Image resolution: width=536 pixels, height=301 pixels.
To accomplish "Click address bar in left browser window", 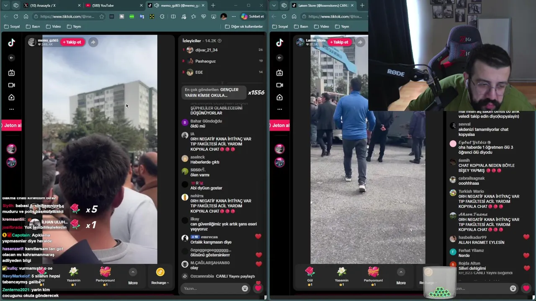I will point(69,16).
